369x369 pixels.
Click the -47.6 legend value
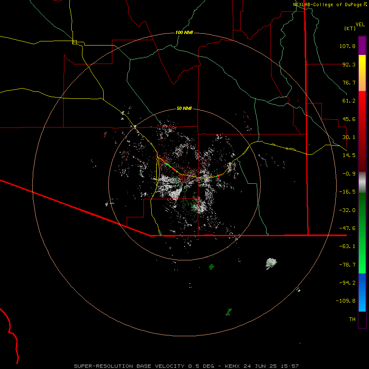click(x=347, y=228)
